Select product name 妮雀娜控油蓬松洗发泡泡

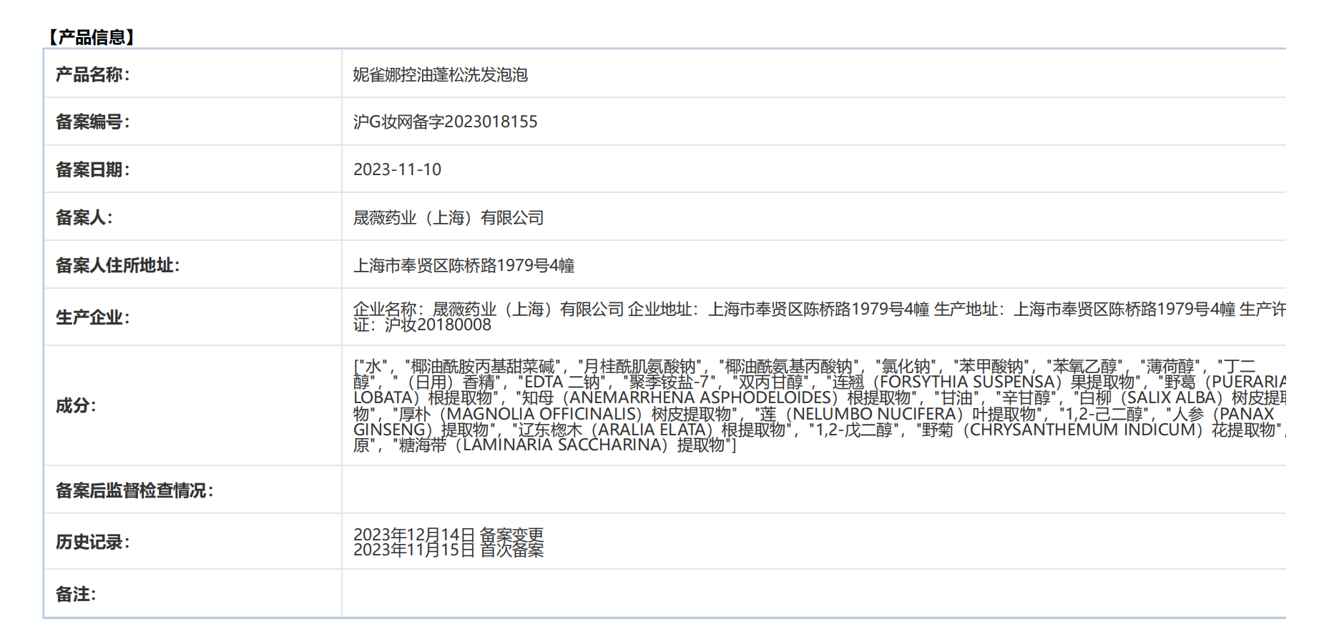click(441, 74)
